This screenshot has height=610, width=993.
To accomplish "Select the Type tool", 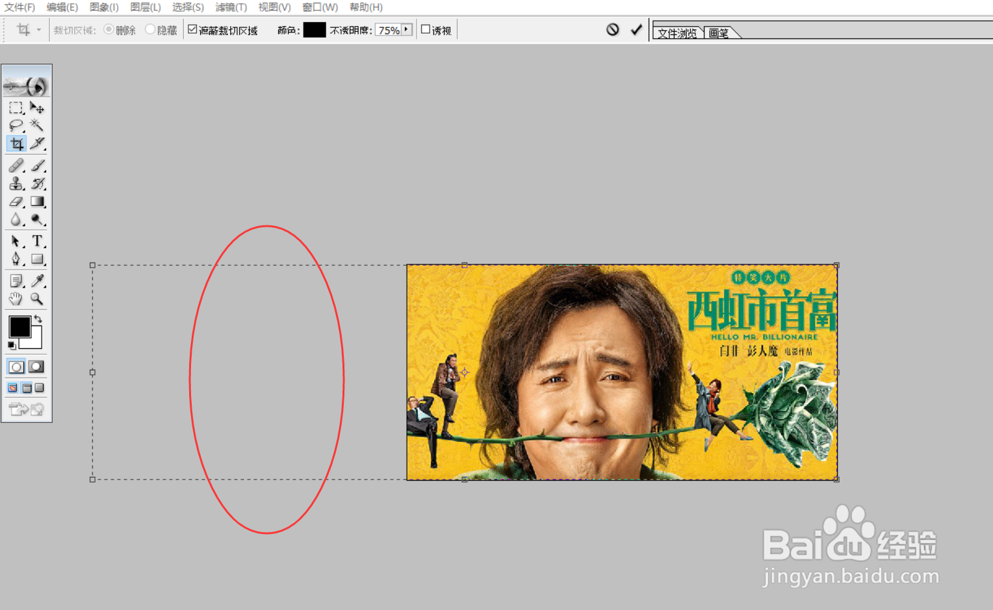I will tap(37, 241).
